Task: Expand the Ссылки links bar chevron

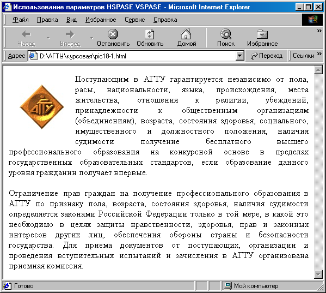Action: point(319,54)
